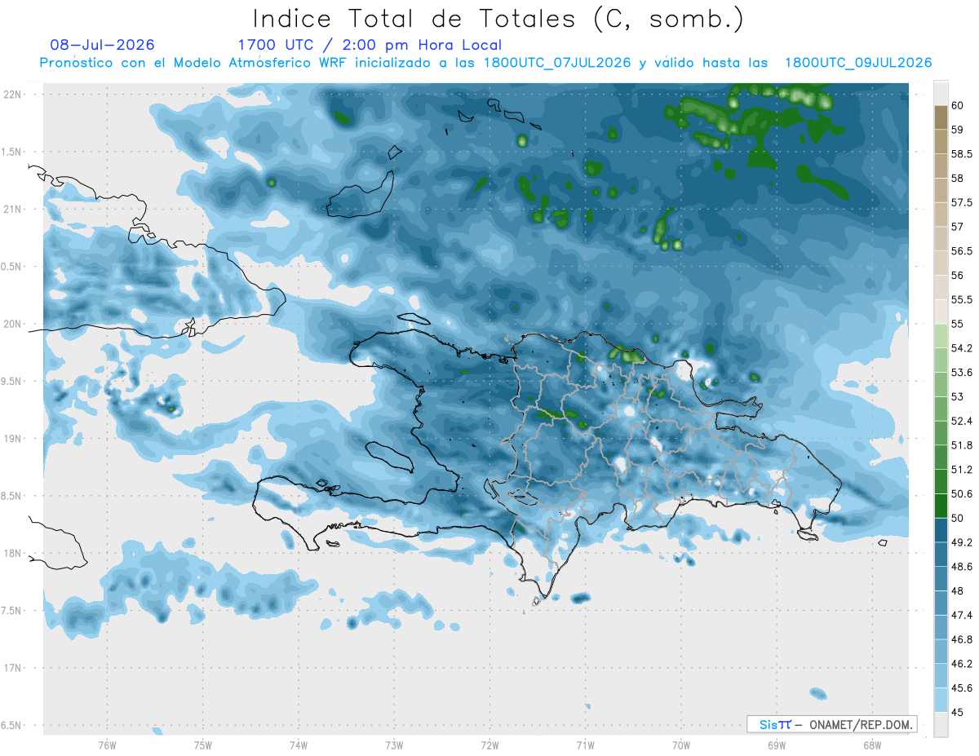The width and height of the screenshot is (979, 756).
Task: Click the colorbar value 59
Action: 959,130
